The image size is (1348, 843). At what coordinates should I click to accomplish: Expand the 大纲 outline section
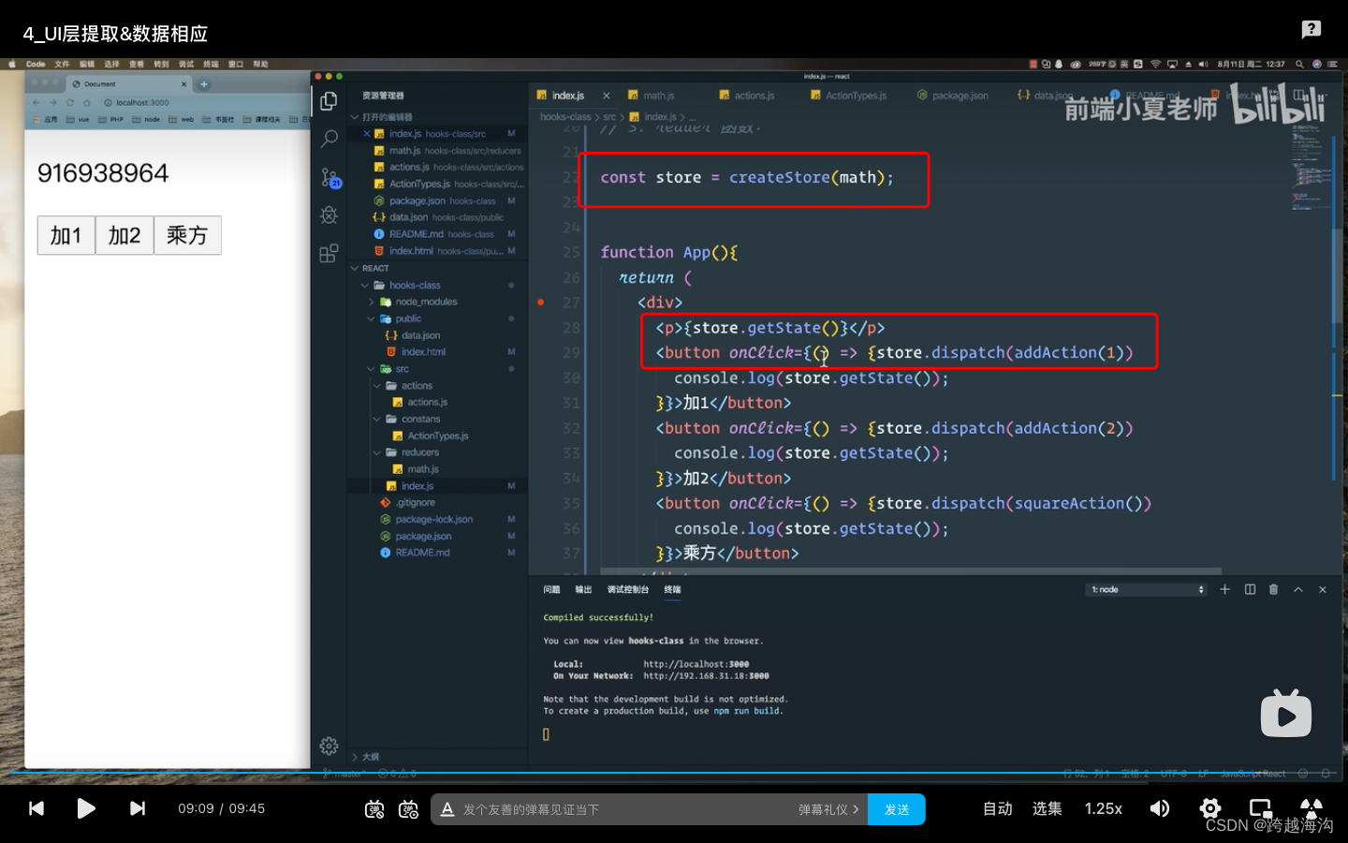pyautogui.click(x=355, y=757)
